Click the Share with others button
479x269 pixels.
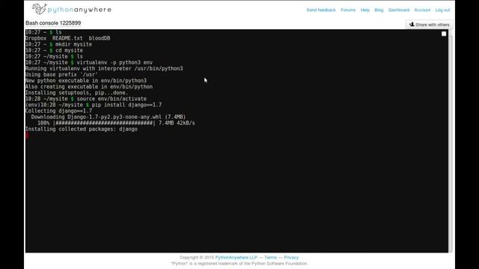[x=429, y=25]
